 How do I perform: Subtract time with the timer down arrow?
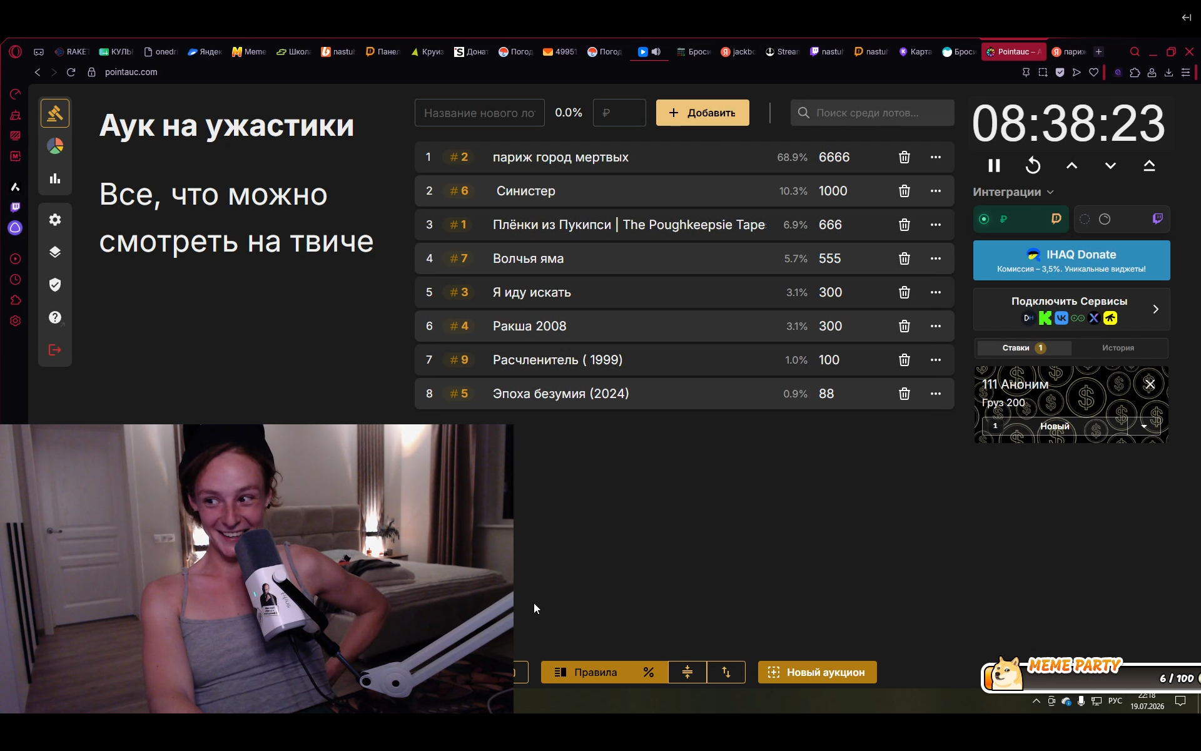[x=1110, y=166]
